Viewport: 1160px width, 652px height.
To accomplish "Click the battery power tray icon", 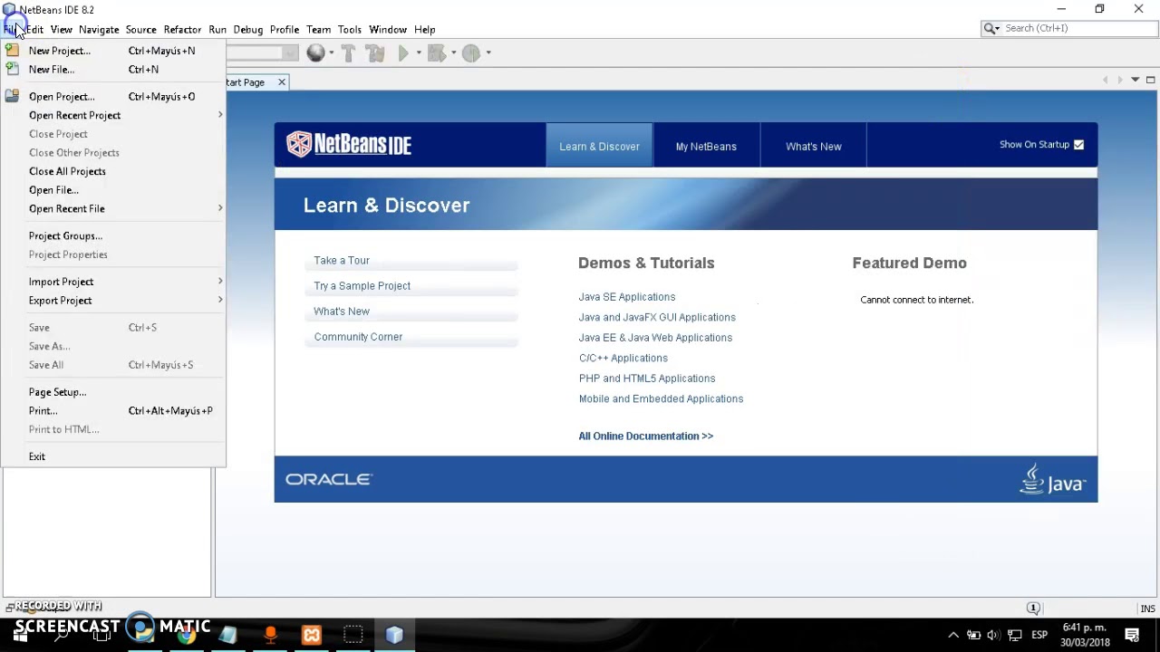I will [x=973, y=635].
